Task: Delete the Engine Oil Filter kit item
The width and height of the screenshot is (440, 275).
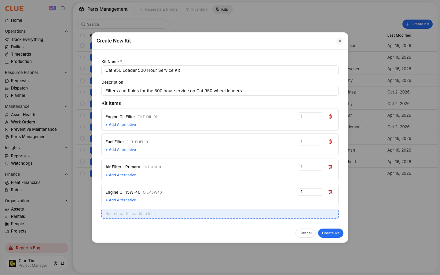Action: [330, 116]
